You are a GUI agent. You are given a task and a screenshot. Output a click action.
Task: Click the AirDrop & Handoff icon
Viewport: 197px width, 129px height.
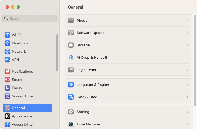[x=71, y=57]
